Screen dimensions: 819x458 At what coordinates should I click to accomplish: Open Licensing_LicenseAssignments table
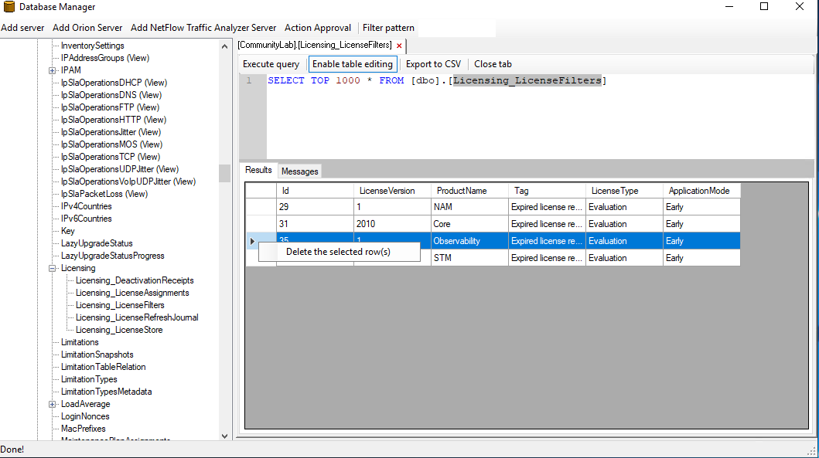[132, 293]
